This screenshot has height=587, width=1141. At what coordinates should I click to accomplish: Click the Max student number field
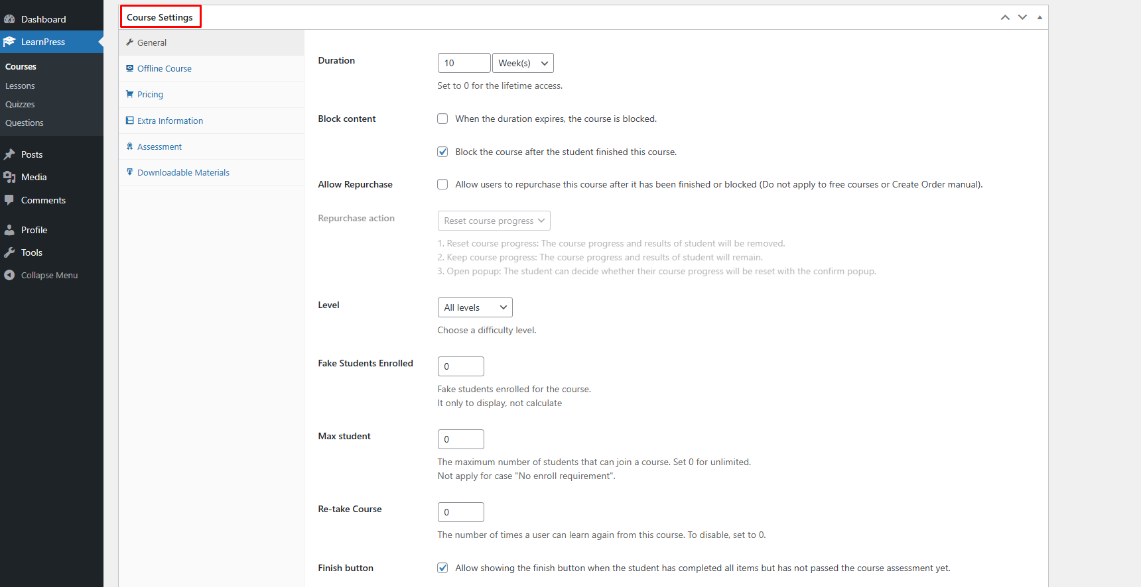pos(461,439)
